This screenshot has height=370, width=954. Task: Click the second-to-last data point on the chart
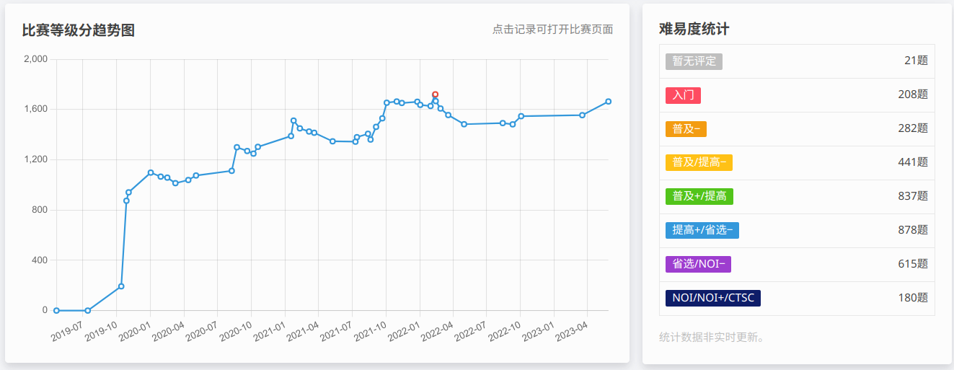[x=582, y=115]
